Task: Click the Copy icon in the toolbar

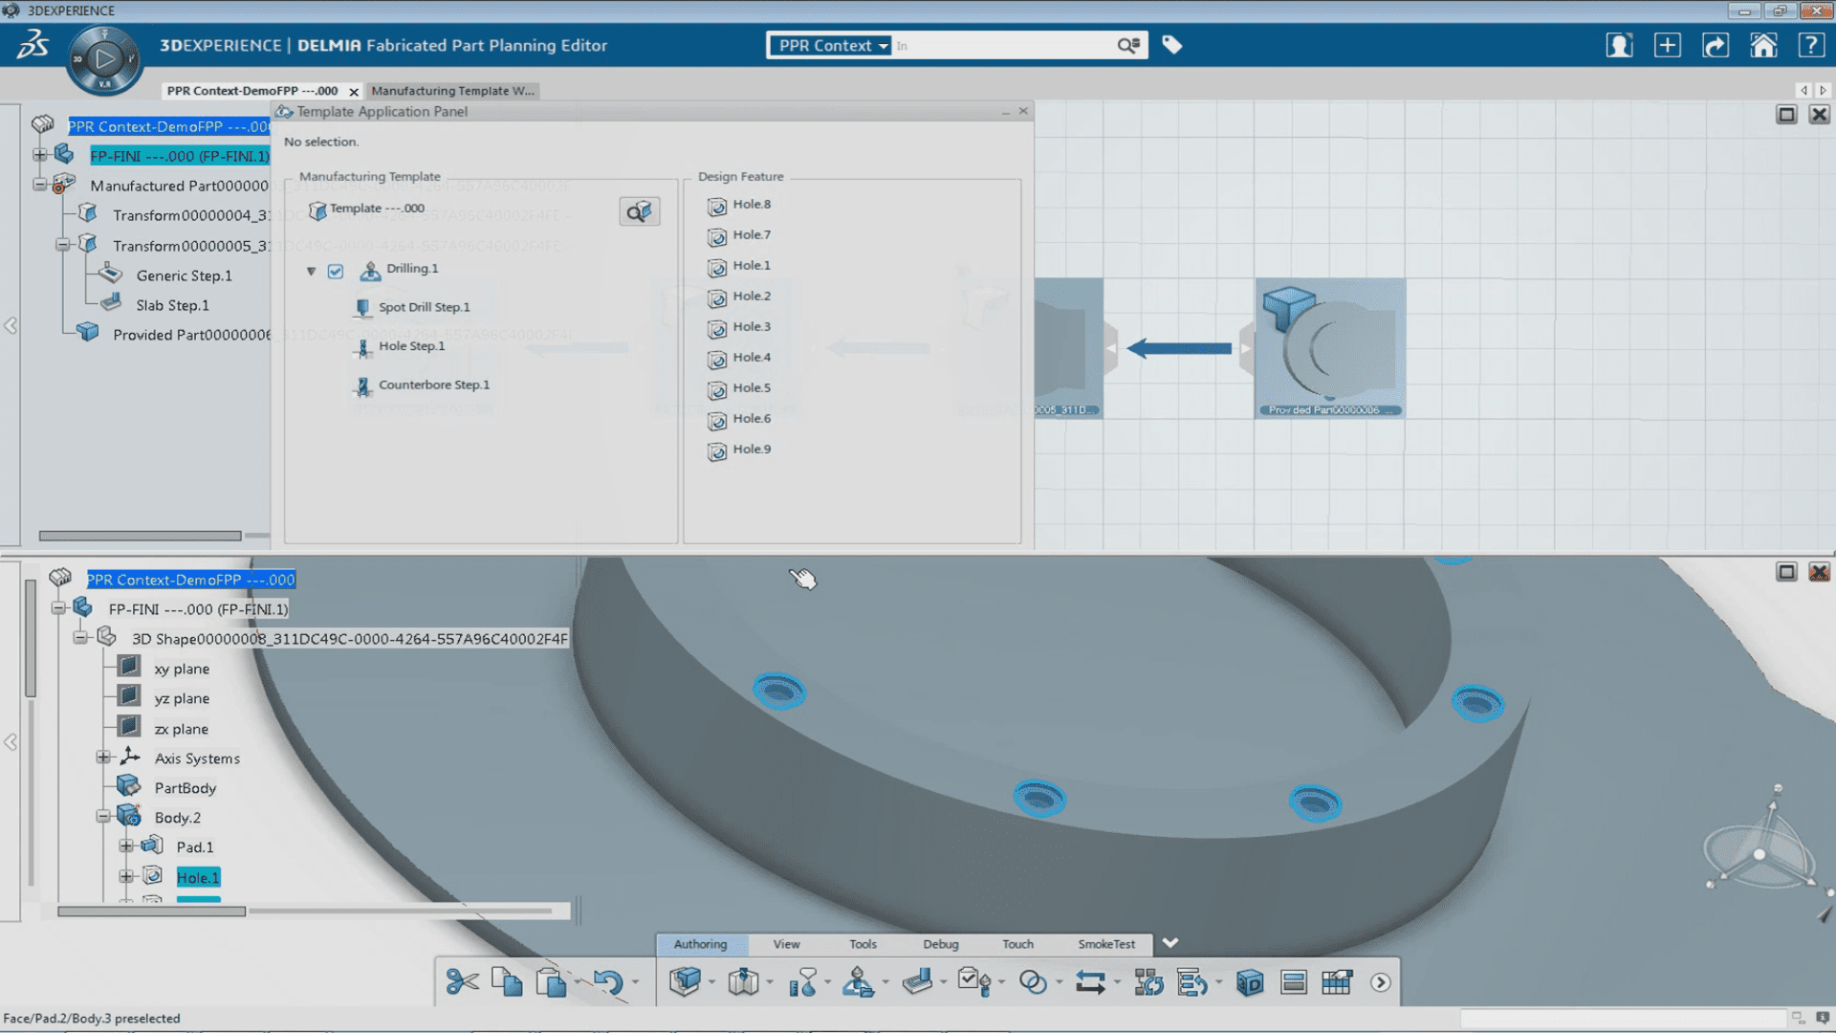Action: coord(507,982)
